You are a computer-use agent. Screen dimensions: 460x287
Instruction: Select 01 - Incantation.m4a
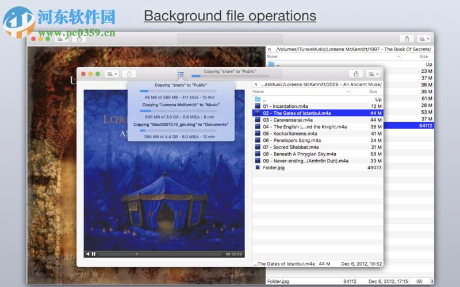tap(318, 106)
